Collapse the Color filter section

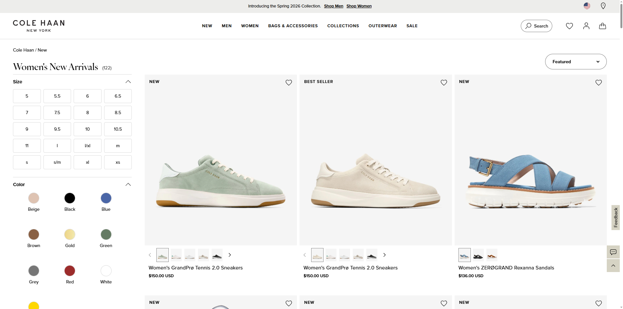tap(128, 184)
